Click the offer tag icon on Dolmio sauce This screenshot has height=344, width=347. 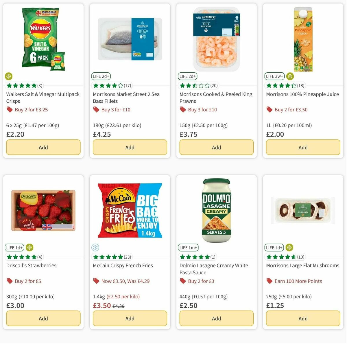(x=182, y=281)
